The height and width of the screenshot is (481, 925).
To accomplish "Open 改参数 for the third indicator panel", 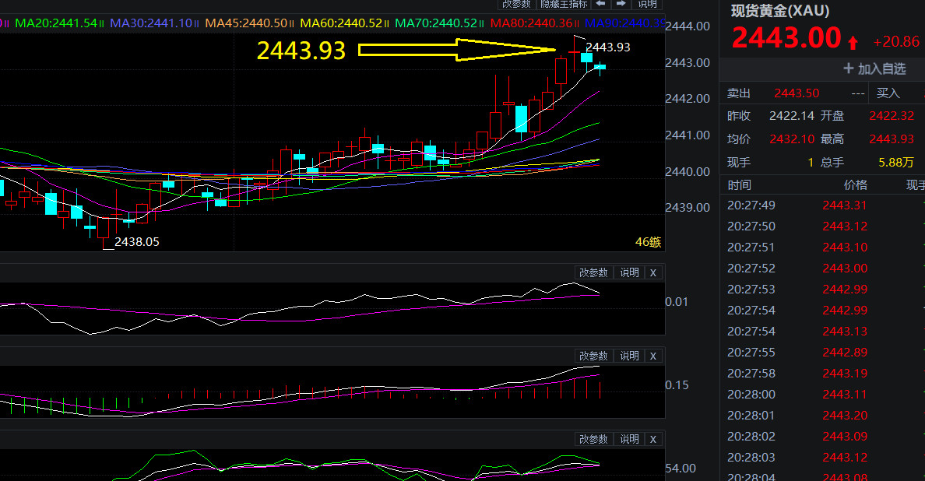I will click(593, 439).
